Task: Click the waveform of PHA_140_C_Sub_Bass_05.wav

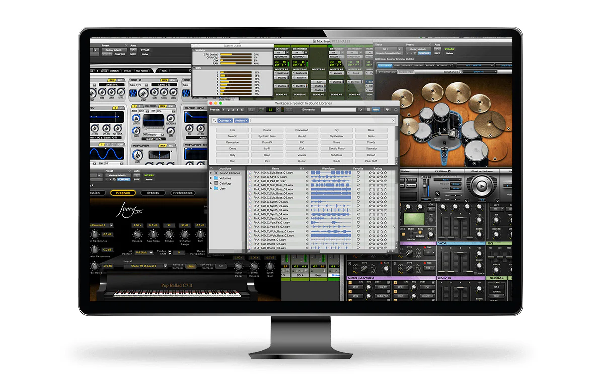Action: pos(331,198)
